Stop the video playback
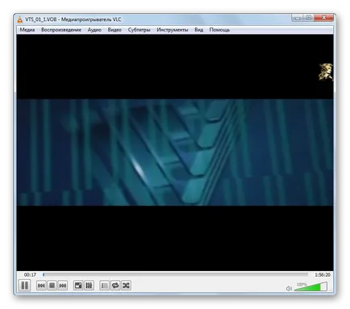The height and width of the screenshot is (309, 350). pos(52,286)
